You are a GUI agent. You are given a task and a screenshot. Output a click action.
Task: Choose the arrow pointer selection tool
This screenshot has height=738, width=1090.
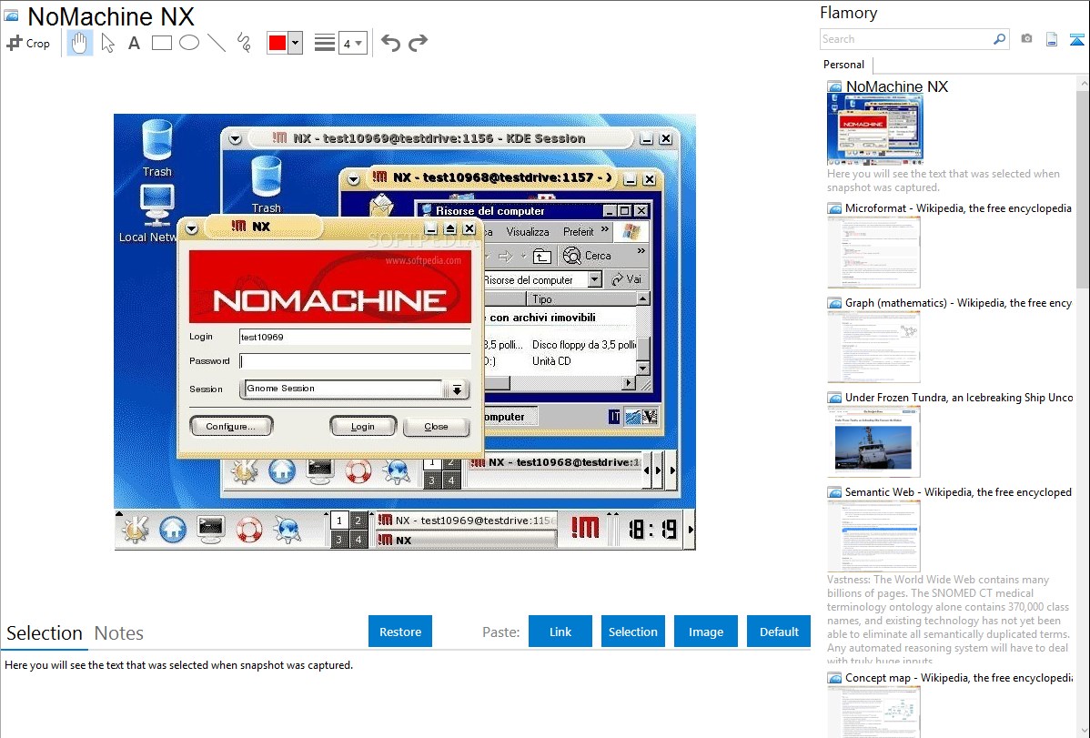(x=107, y=43)
